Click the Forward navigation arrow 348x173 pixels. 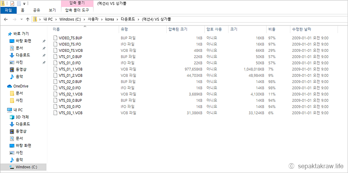[15, 19]
